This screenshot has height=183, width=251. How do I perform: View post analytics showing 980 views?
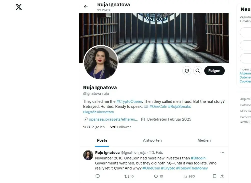click(x=189, y=176)
